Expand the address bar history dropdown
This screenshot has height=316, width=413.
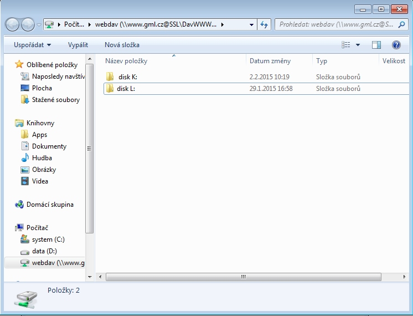[x=251, y=24]
